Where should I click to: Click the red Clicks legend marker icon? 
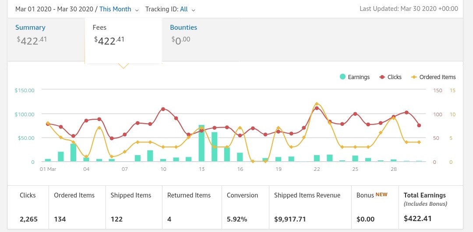[x=381, y=77]
